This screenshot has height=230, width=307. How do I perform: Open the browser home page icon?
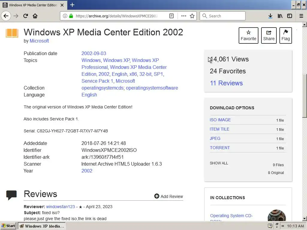click(35, 16)
